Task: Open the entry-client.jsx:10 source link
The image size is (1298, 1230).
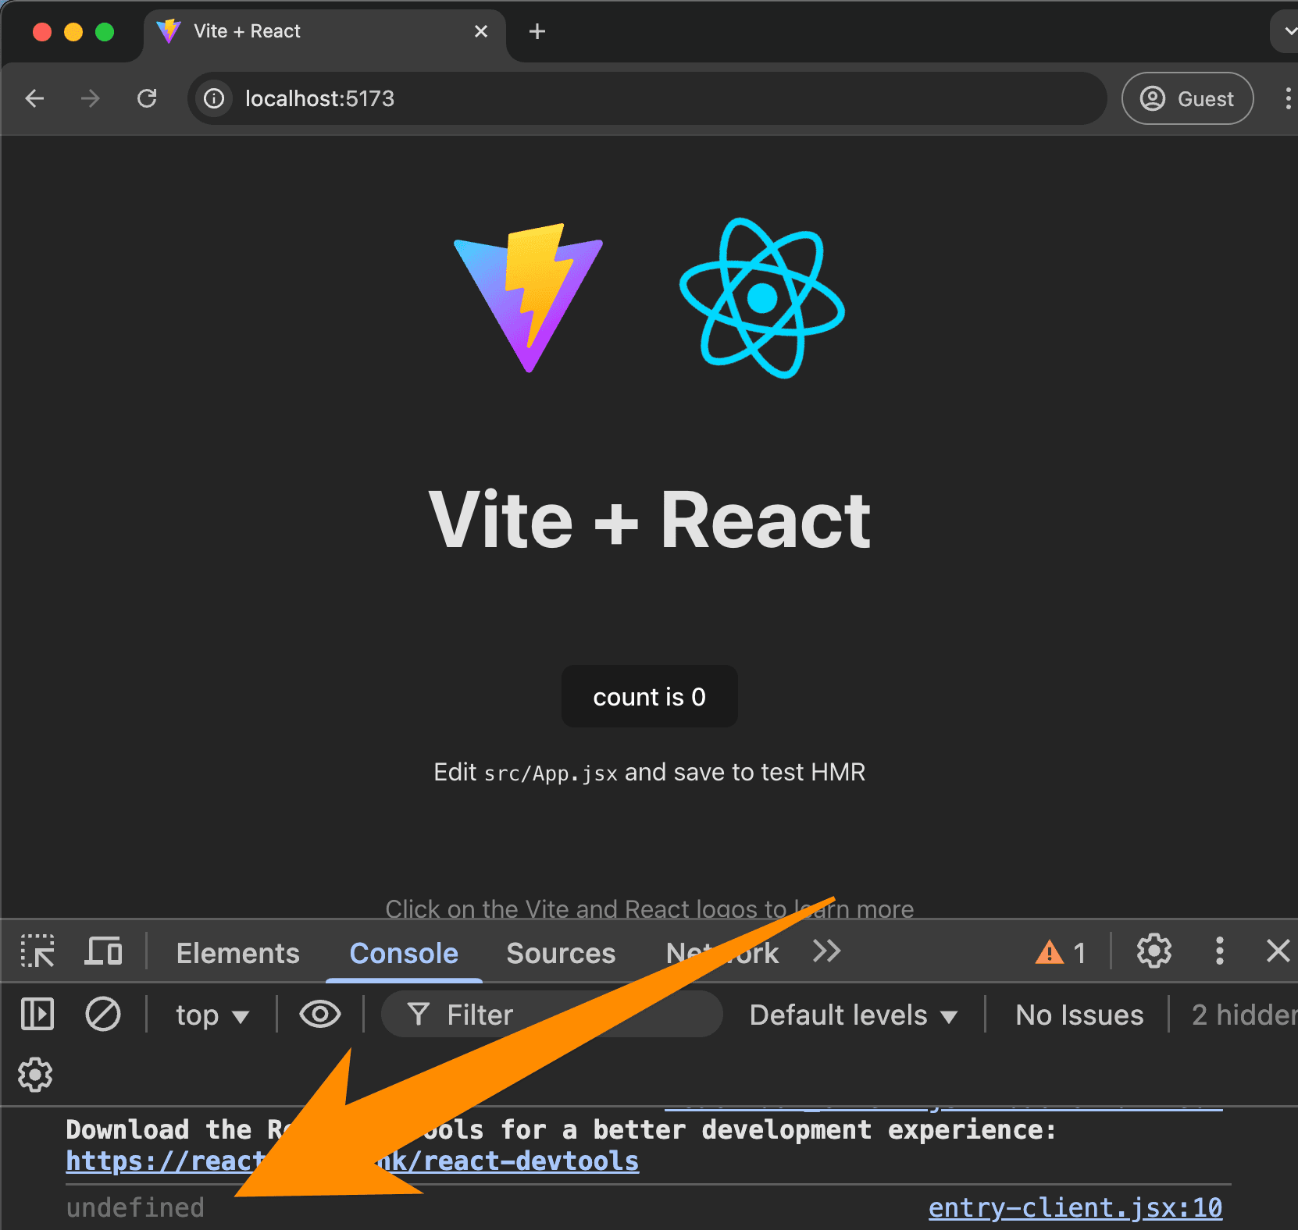Action: click(x=1075, y=1208)
